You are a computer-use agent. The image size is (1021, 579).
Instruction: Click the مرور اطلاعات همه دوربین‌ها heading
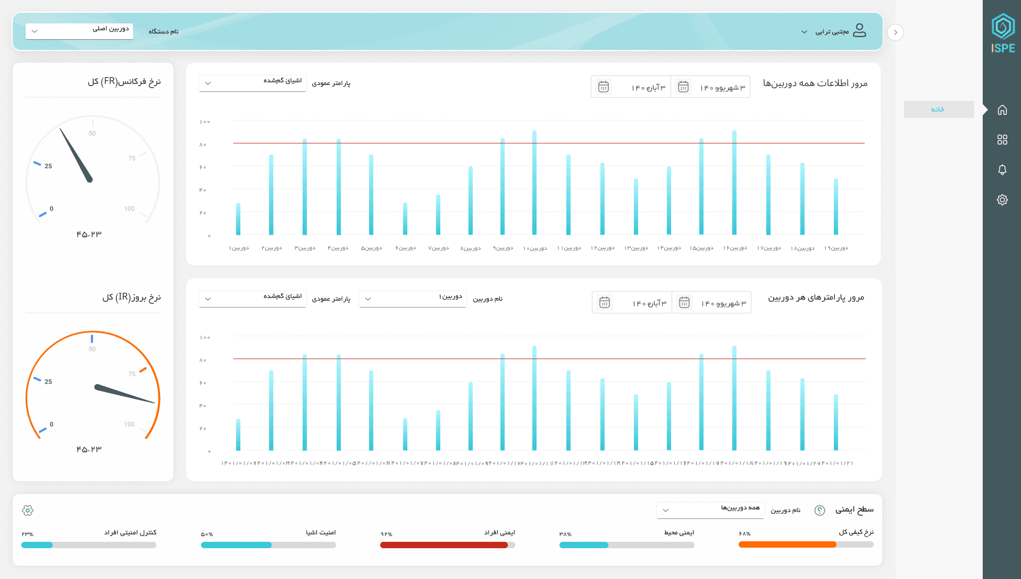tap(815, 83)
